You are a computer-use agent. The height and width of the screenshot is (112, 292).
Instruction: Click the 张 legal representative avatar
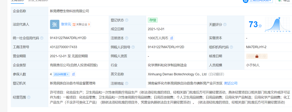click(55, 24)
